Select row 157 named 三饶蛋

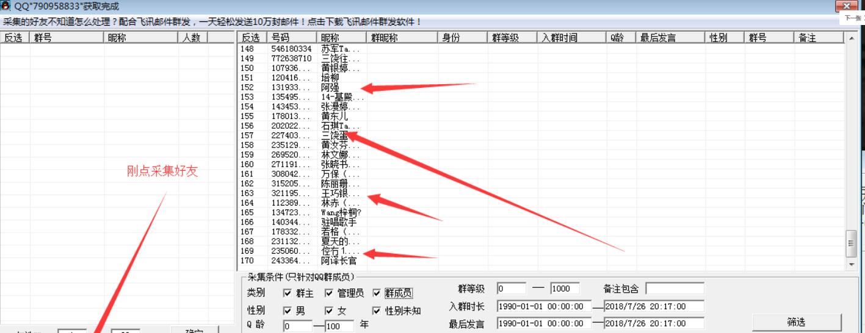coord(541,135)
